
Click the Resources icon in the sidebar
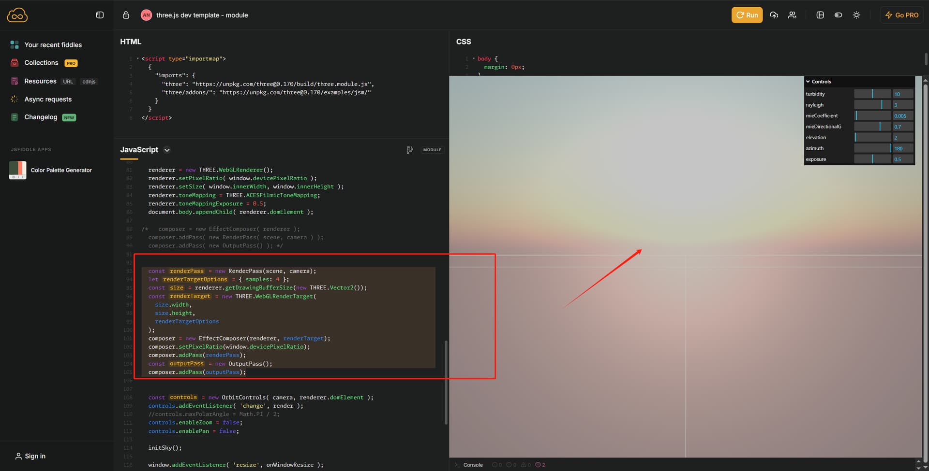click(15, 81)
